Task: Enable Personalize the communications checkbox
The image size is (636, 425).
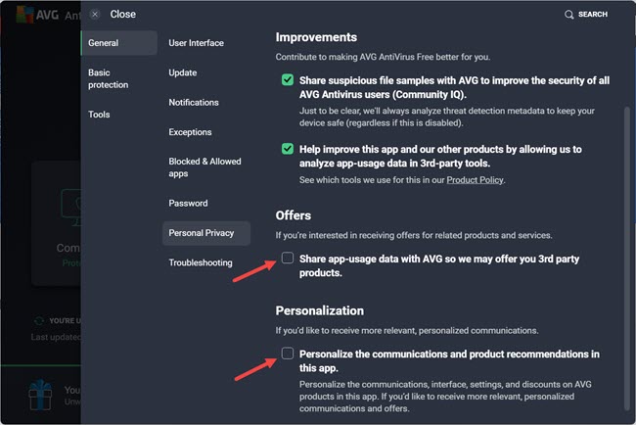Action: (x=287, y=353)
